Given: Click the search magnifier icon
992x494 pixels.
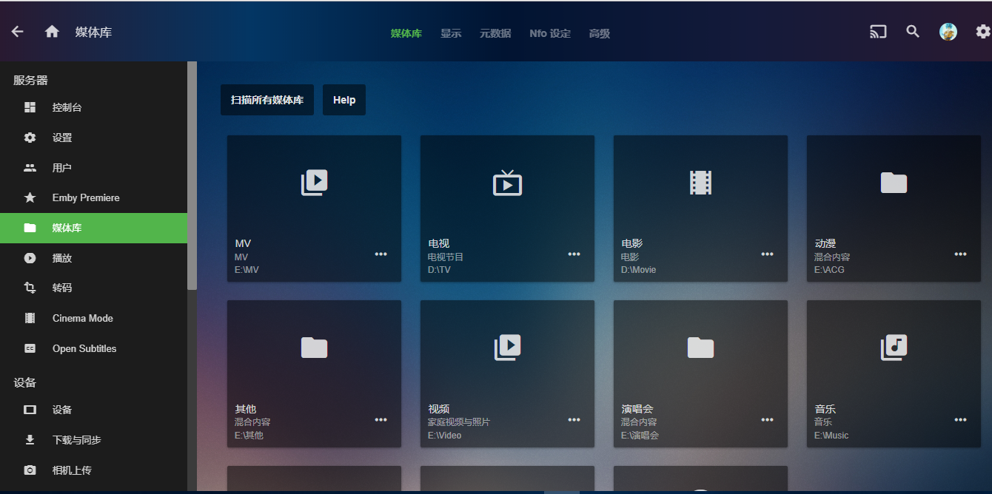Looking at the screenshot, I should [x=913, y=32].
